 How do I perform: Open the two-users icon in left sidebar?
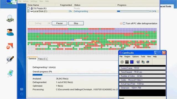tap(10, 32)
